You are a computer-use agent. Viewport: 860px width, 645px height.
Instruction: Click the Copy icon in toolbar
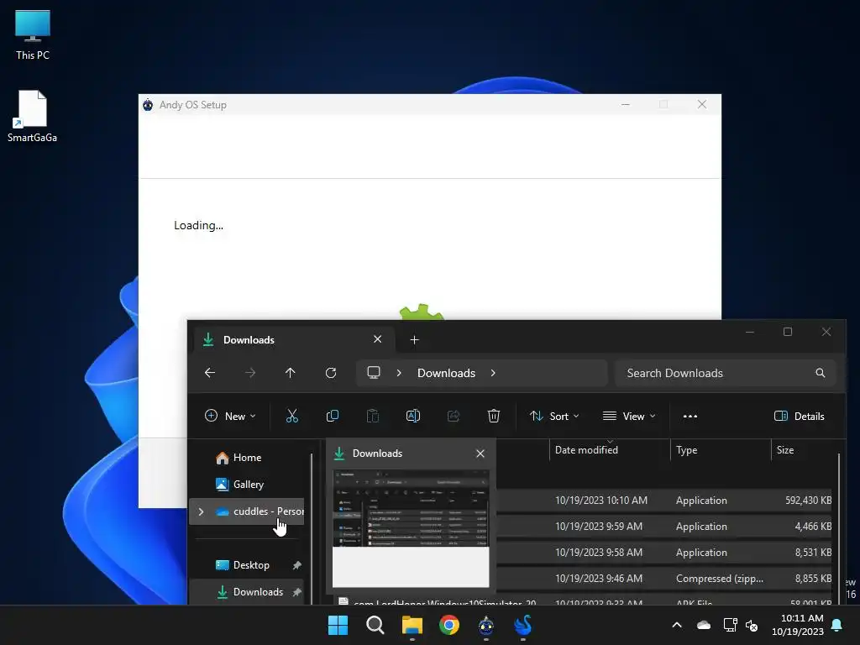coord(333,417)
